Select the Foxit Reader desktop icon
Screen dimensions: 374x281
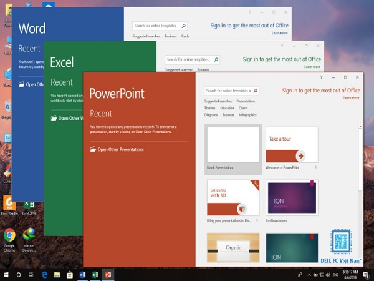[9, 205]
